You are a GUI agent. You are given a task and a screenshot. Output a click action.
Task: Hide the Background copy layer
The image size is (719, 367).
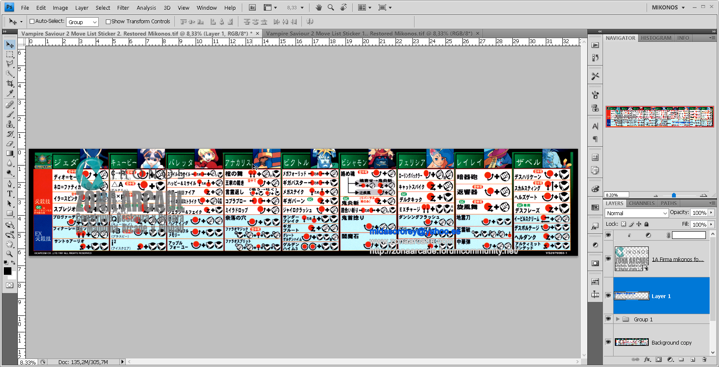coord(608,342)
